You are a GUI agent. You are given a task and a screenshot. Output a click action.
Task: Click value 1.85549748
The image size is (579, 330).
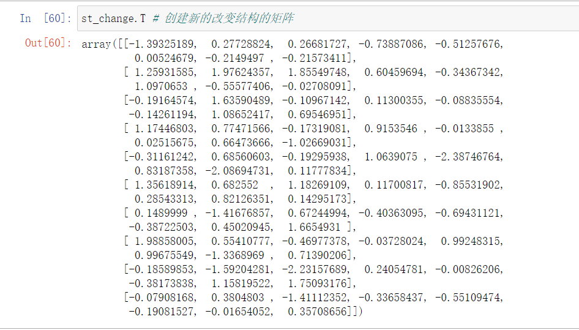click(317, 72)
